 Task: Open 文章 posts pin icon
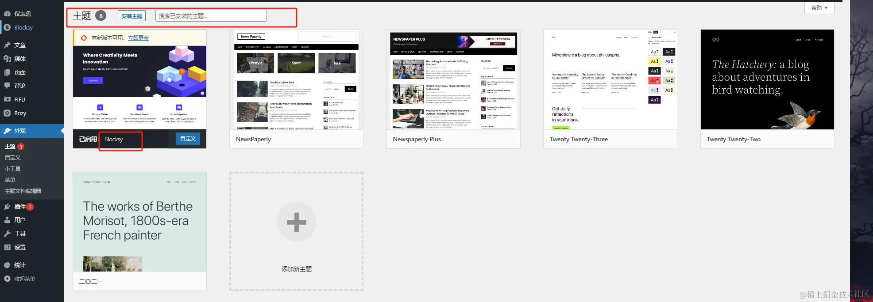tap(7, 45)
